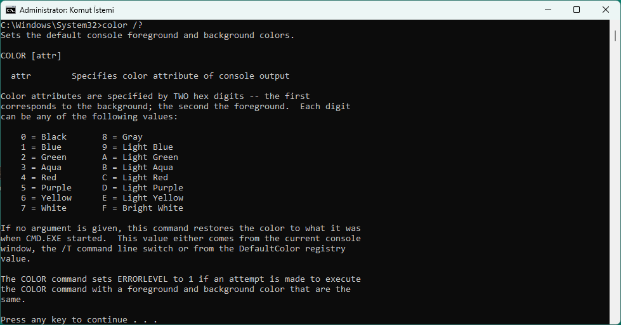Image resolution: width=621 pixels, height=325 pixels.
Task: Maximize the command prompt window
Action: (x=577, y=10)
